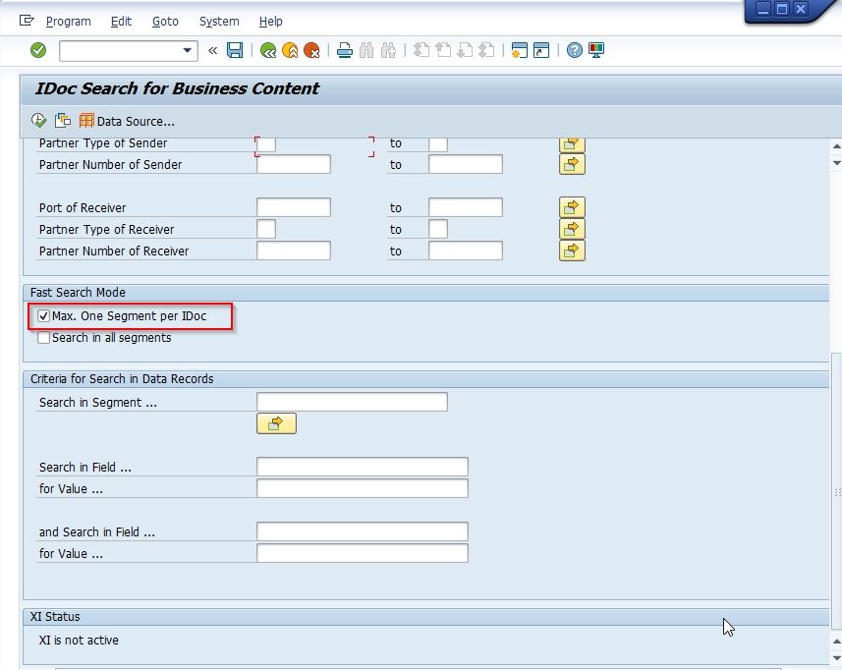
Task: Click the Next Page icon
Action: pos(465,50)
